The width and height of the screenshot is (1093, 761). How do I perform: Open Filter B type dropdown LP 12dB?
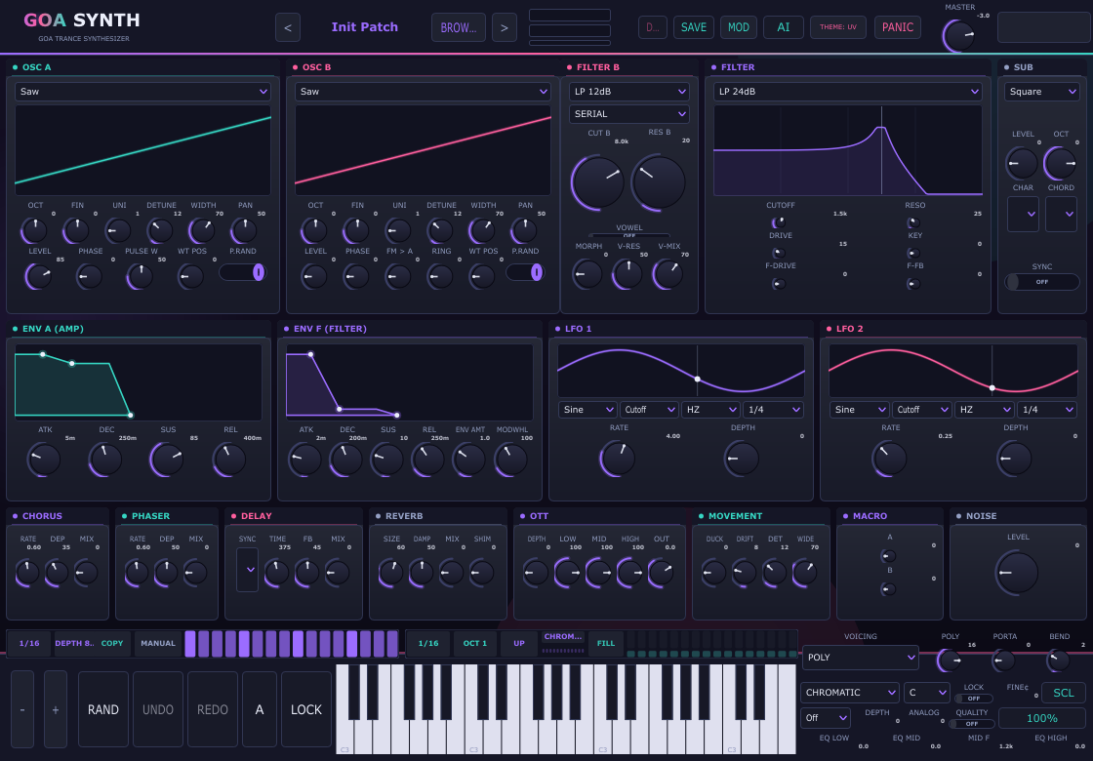tap(629, 92)
